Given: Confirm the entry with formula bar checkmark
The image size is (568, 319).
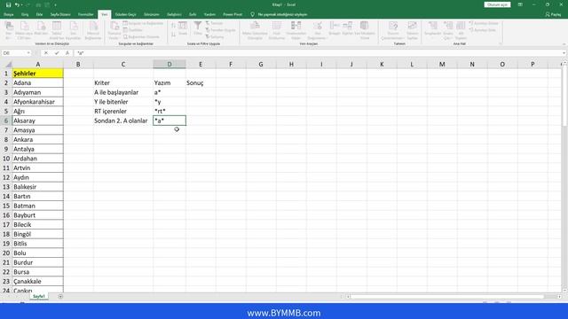Looking at the screenshot, I should (57, 53).
